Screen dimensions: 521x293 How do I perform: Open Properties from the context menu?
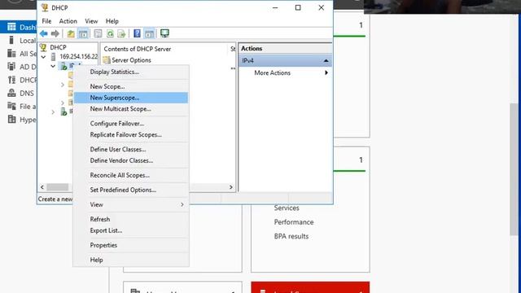pyautogui.click(x=131, y=245)
